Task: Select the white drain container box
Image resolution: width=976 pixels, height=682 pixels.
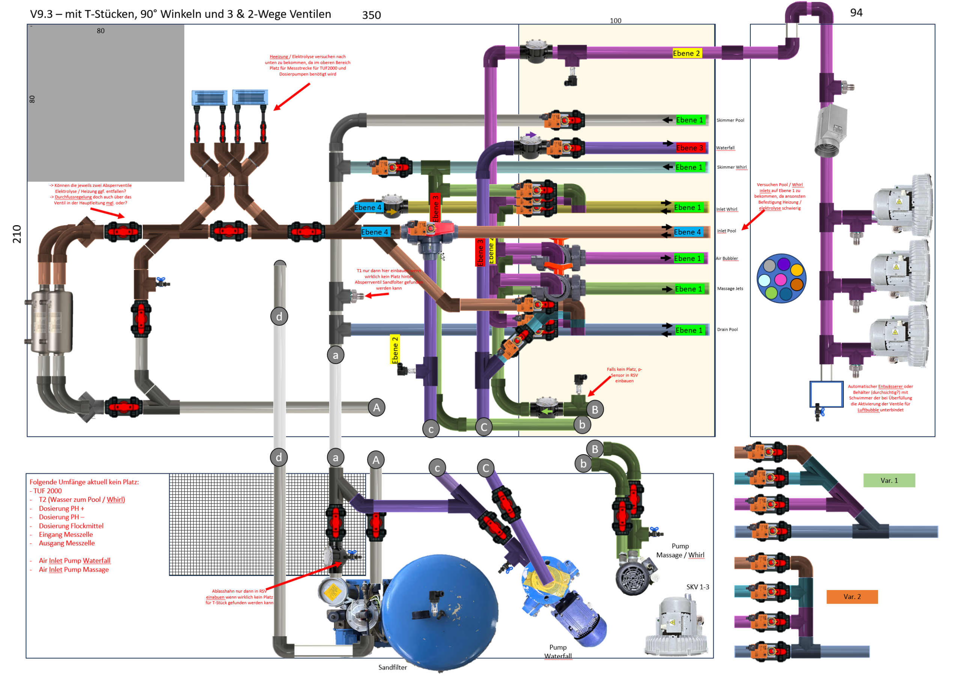Action: (826, 394)
